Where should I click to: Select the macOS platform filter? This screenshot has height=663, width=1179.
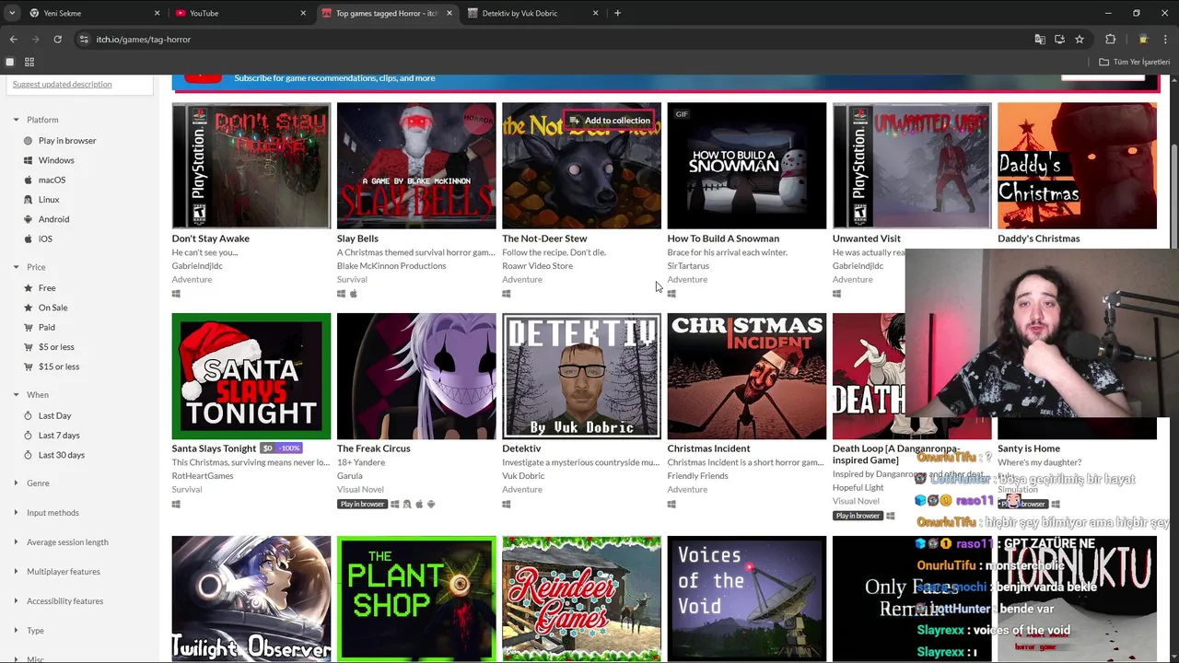click(x=52, y=180)
